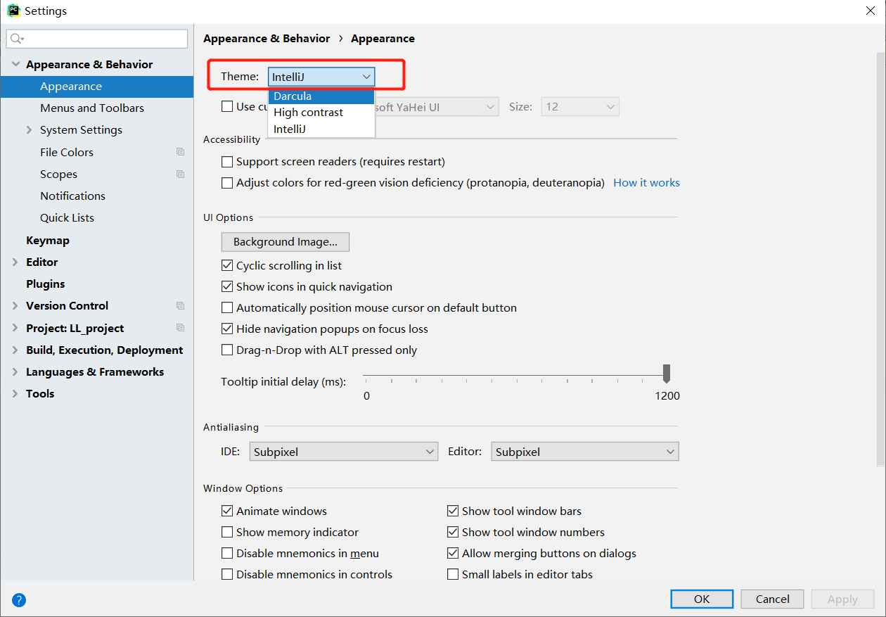The image size is (886, 617).
Task: Toggle Disable mnemonics in menu
Action: click(227, 554)
